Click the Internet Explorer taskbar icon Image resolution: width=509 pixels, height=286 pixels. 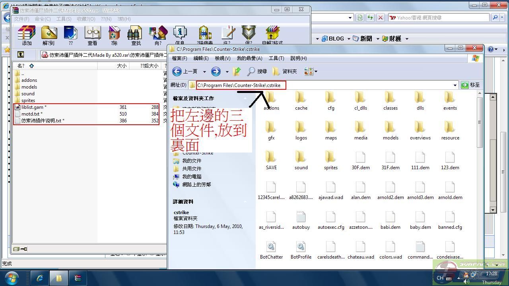pyautogui.click(x=40, y=278)
